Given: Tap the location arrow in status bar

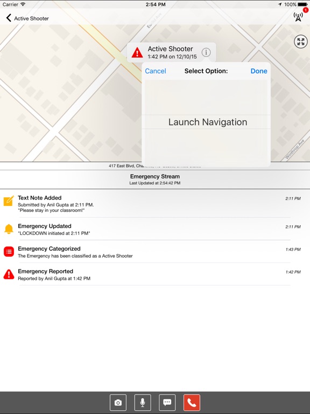Looking at the screenshot, I should (x=280, y=4).
